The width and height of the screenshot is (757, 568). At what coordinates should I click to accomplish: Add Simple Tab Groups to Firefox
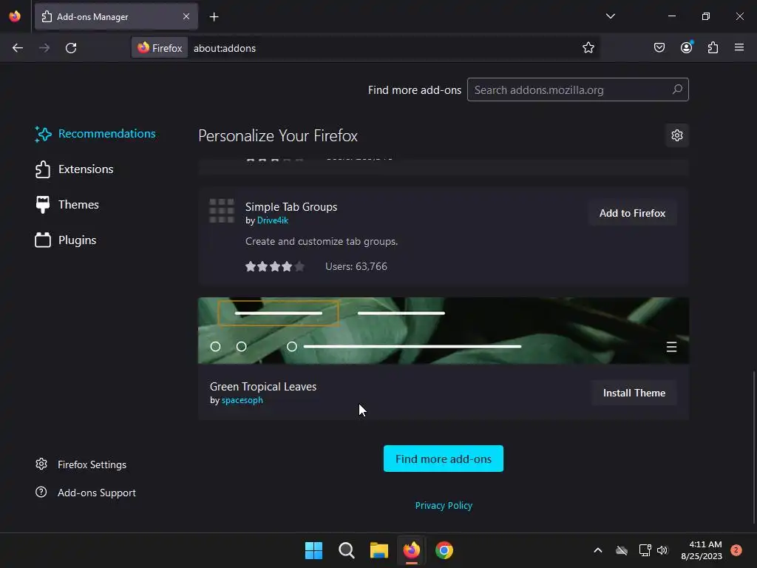tap(632, 213)
